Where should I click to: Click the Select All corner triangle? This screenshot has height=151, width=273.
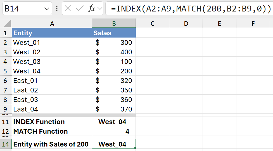(x=7, y=23)
